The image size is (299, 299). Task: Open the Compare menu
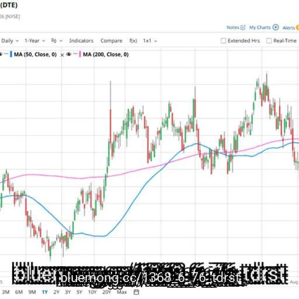[112, 41]
